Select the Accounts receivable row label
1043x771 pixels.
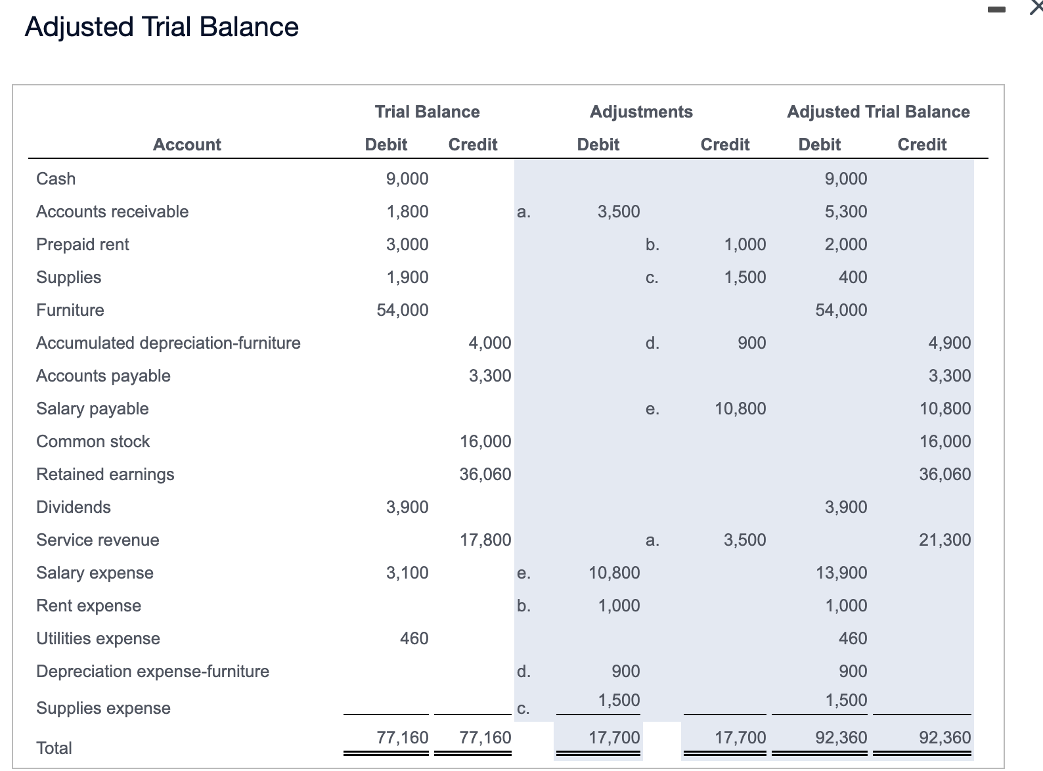pyautogui.click(x=112, y=211)
